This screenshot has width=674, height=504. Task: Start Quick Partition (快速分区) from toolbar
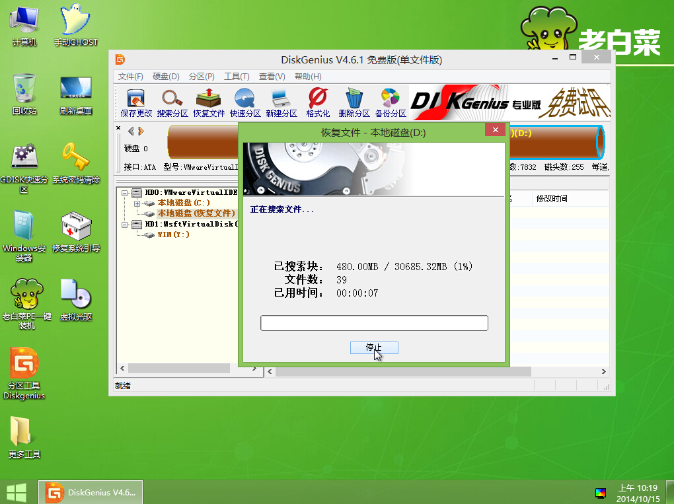[x=245, y=102]
